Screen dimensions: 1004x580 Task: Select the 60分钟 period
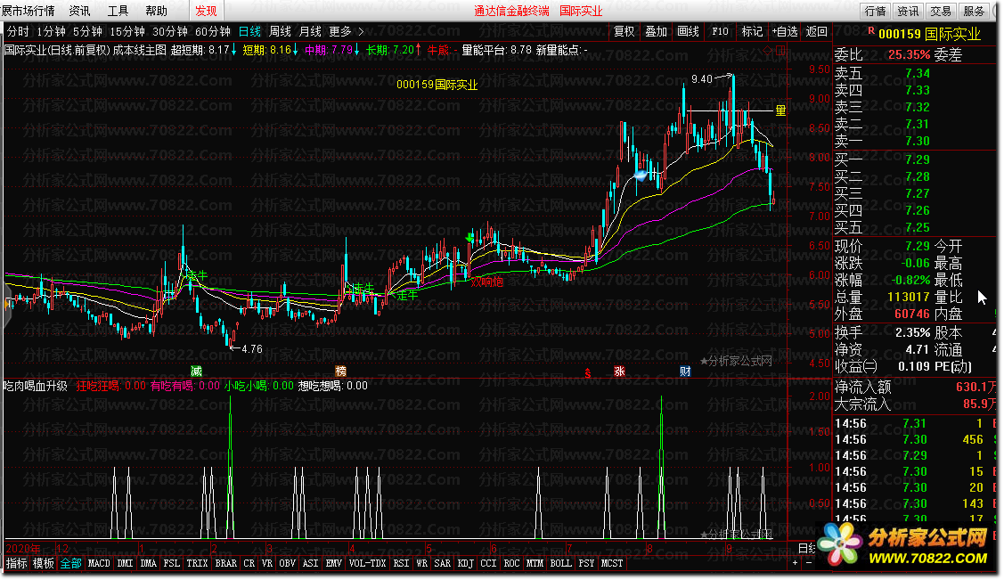213,31
